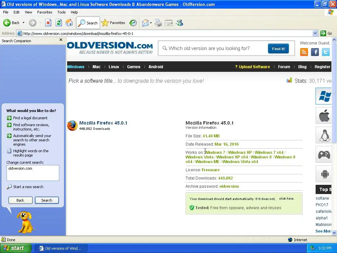This screenshot has width=337, height=253.
Task: Select the Linux navigation tab
Action: (x=114, y=67)
